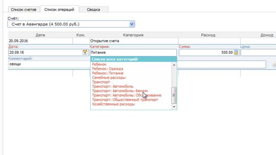Screen dimensions: 276x155
Task: Pick Транспорт: Автомобиль: Бензин category
Action: coord(120,91)
